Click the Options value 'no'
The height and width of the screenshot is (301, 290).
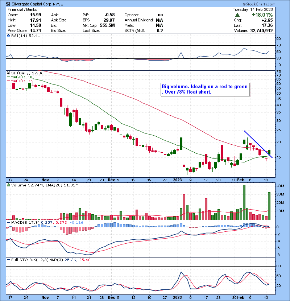pos(160,15)
